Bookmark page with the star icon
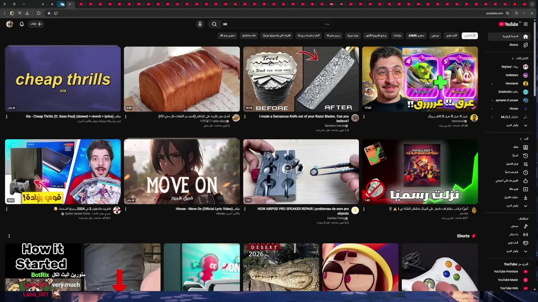This screenshot has width=538, height=302. [x=49, y=13]
